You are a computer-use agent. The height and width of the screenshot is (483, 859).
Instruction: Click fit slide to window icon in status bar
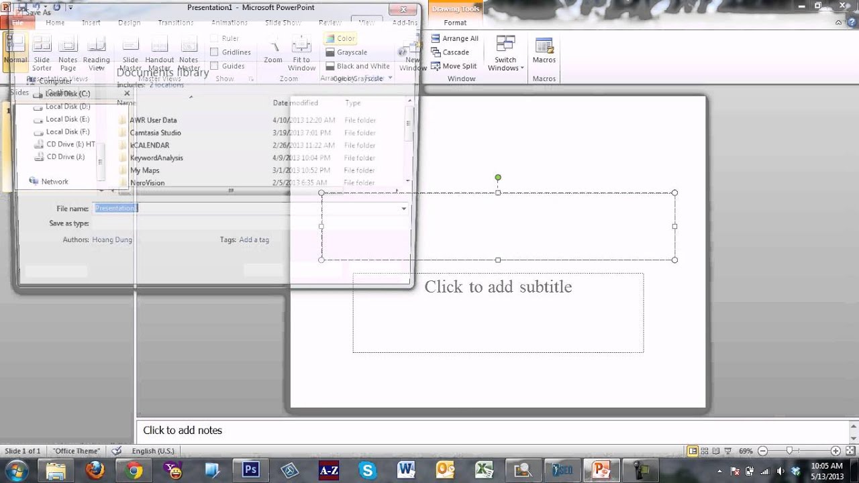(851, 451)
